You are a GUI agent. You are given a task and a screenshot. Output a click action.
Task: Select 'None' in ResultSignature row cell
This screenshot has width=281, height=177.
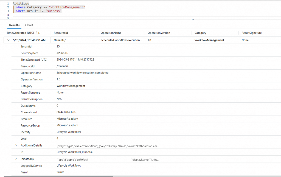[245, 40]
